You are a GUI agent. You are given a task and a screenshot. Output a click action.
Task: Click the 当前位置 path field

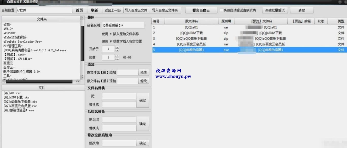[x=44, y=10]
